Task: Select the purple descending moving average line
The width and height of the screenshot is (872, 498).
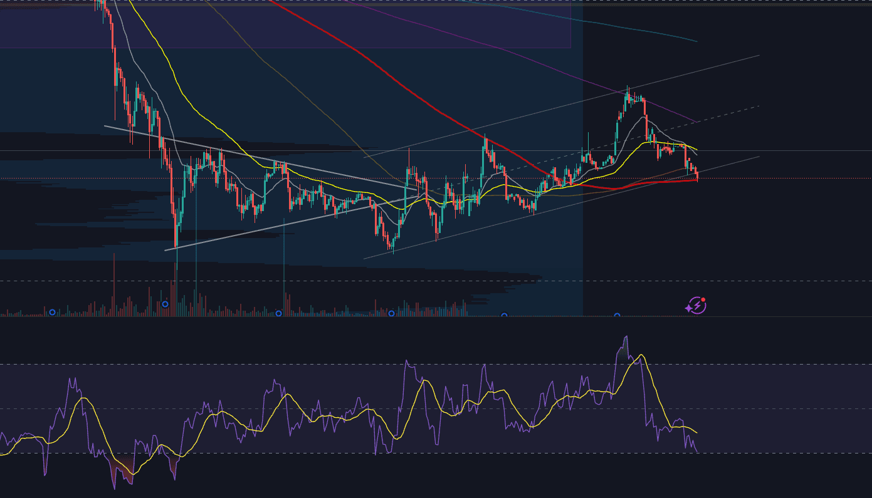Action: pyautogui.click(x=502, y=49)
